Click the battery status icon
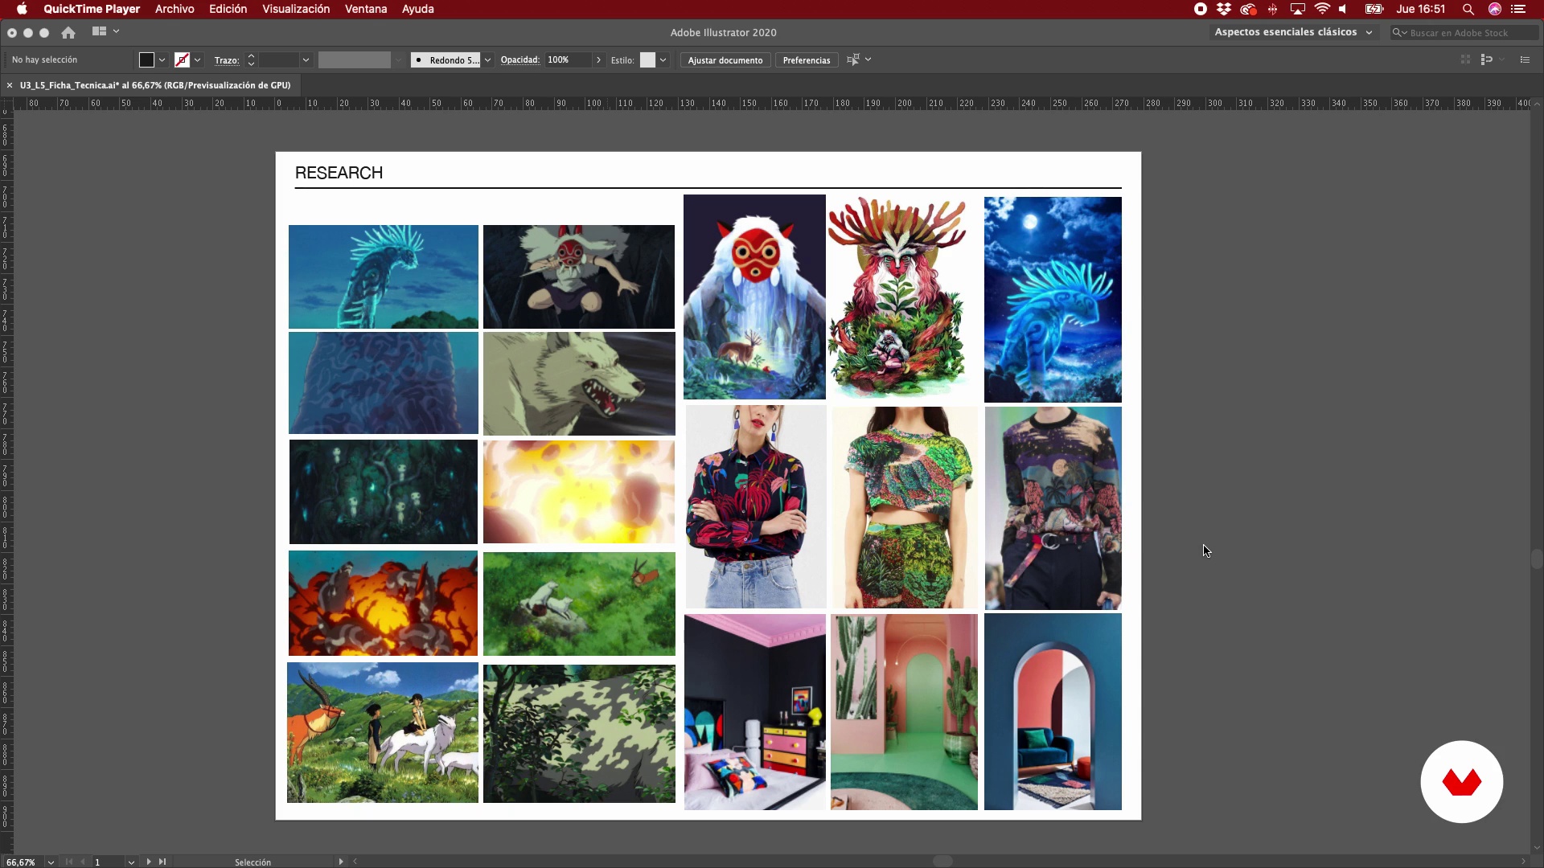Screen dimensions: 1544x868 (1374, 9)
